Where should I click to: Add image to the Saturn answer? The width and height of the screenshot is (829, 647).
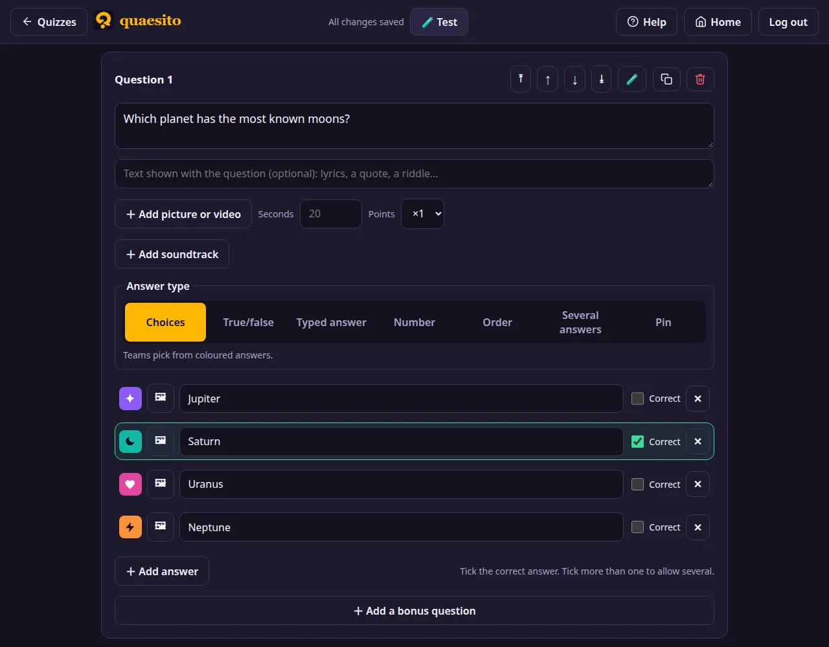tap(161, 441)
